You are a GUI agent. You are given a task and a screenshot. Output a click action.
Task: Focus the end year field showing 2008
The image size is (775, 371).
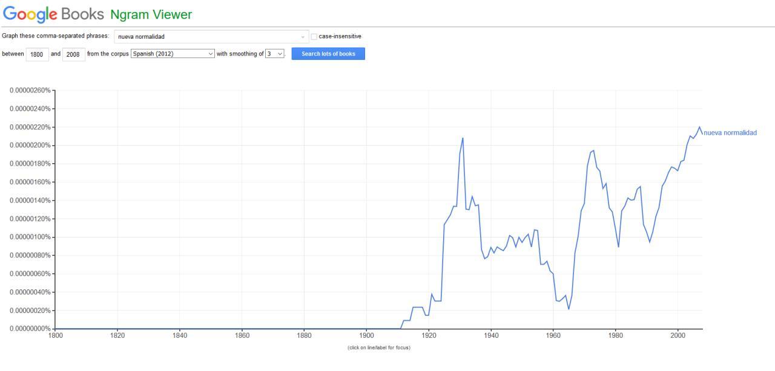click(x=73, y=54)
